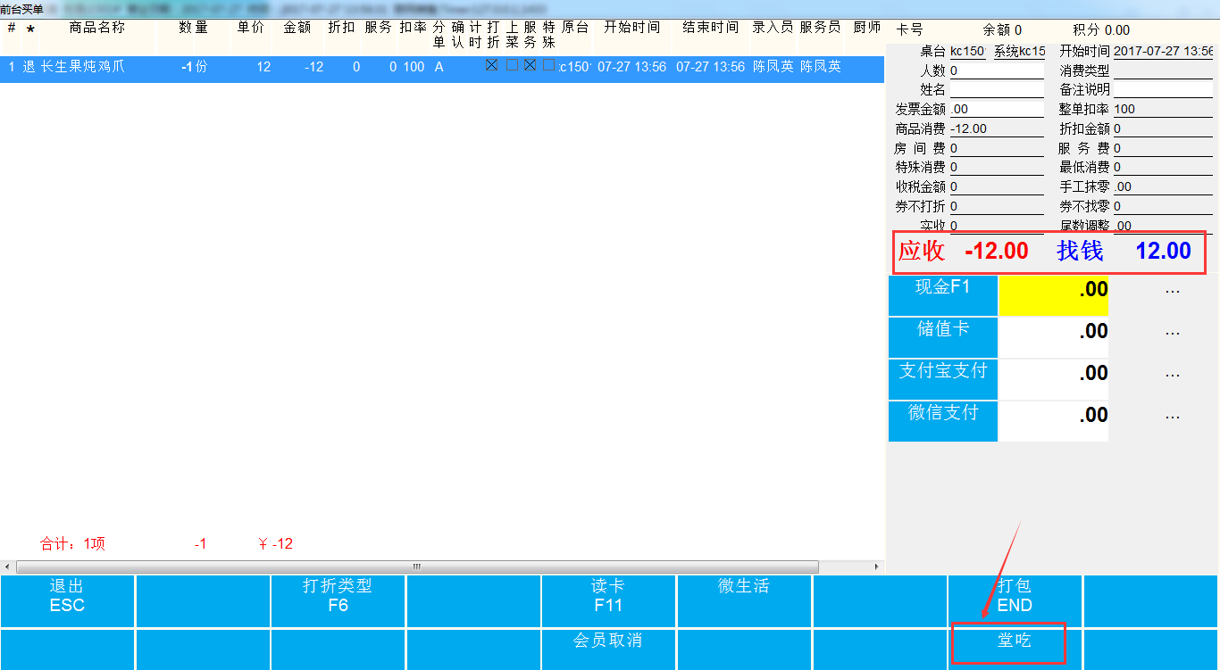Open the ellipsis next to 微信支付 amount
1220x670 pixels.
click(x=1172, y=416)
